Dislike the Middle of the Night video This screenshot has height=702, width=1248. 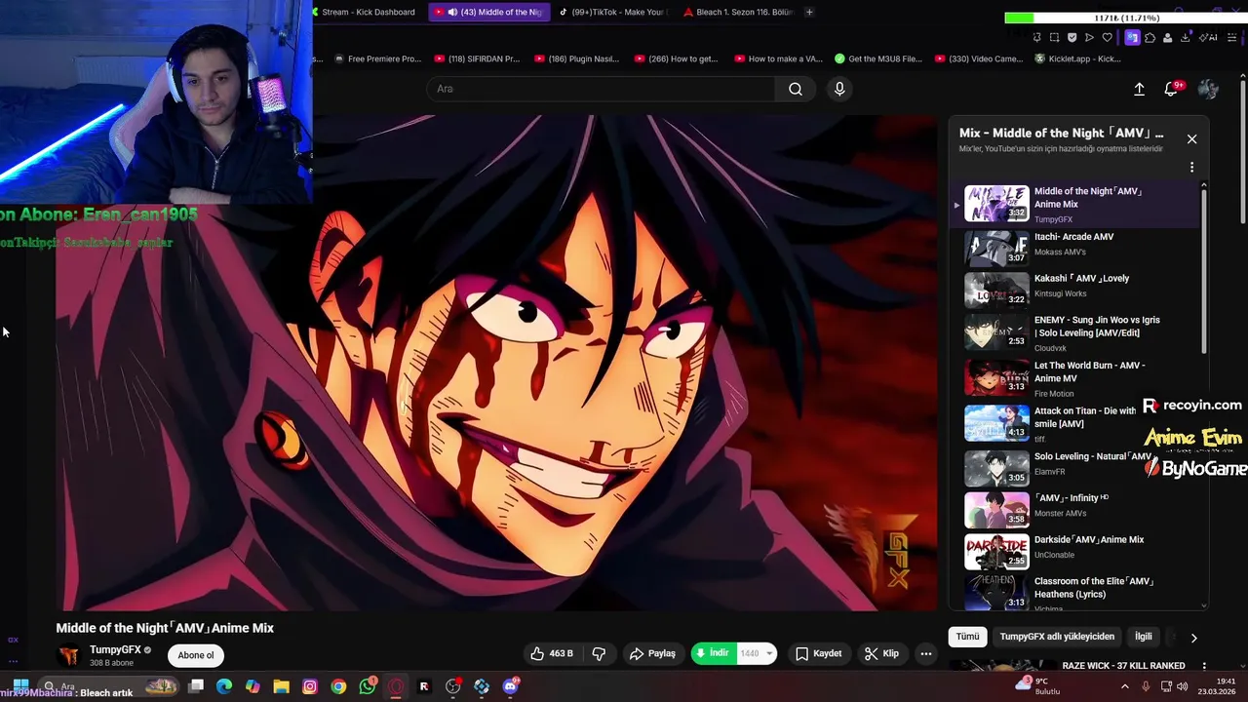600,653
